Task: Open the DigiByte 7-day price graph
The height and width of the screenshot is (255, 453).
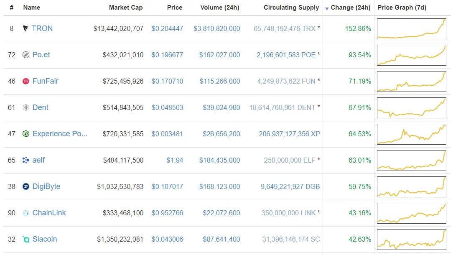Action: pyautogui.click(x=411, y=186)
